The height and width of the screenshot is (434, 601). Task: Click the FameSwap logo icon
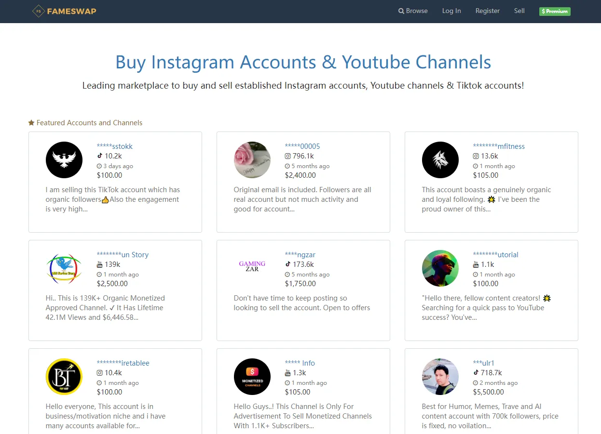[39, 11]
